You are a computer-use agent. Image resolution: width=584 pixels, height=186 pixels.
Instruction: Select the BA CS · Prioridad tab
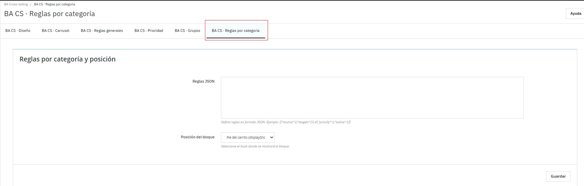[149, 31]
